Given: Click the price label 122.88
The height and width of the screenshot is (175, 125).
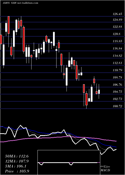Looking at the screenshot, I should pyautogui.click(x=117, y=27).
